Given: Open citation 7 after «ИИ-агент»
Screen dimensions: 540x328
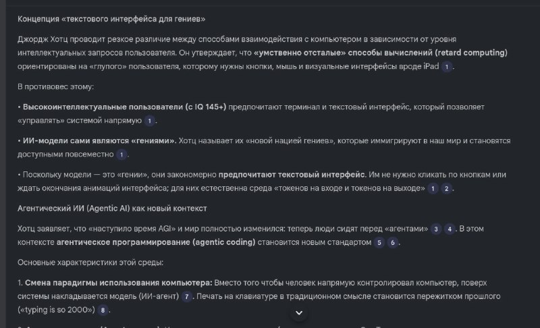Looking at the screenshot, I should 187,296.
